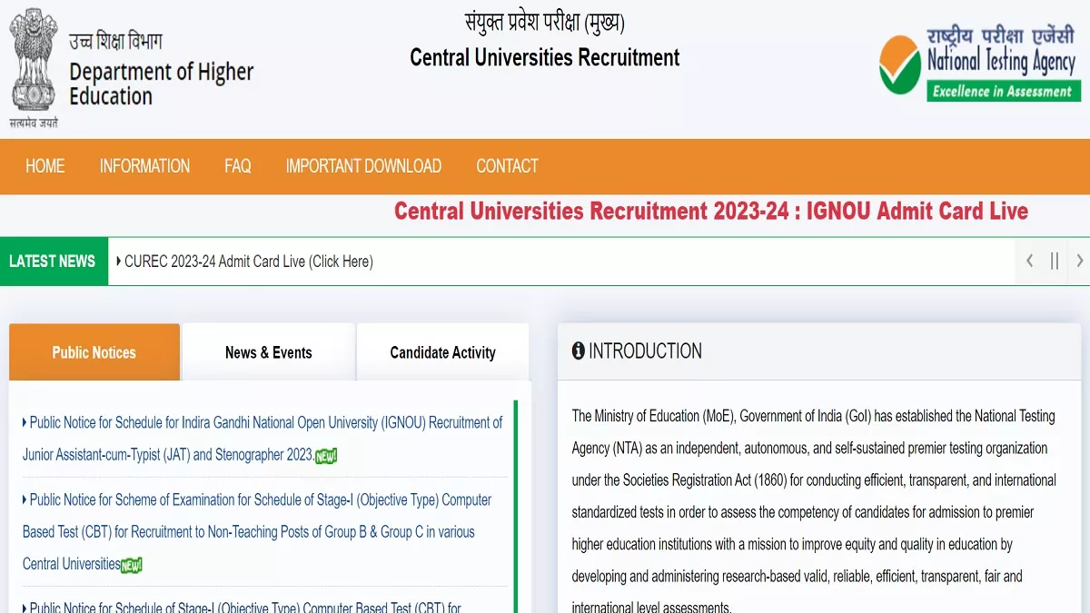Switch to the News & Events tab
This screenshot has height=613, width=1090.
[x=269, y=352]
